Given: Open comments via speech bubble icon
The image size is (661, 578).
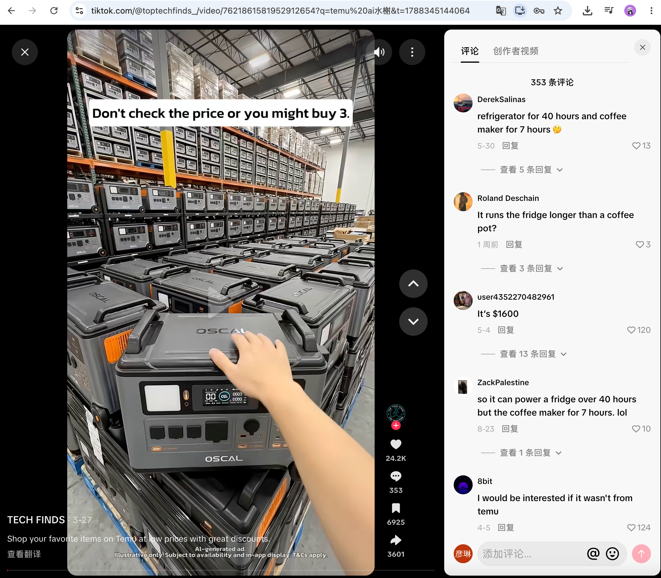Looking at the screenshot, I should click(396, 477).
